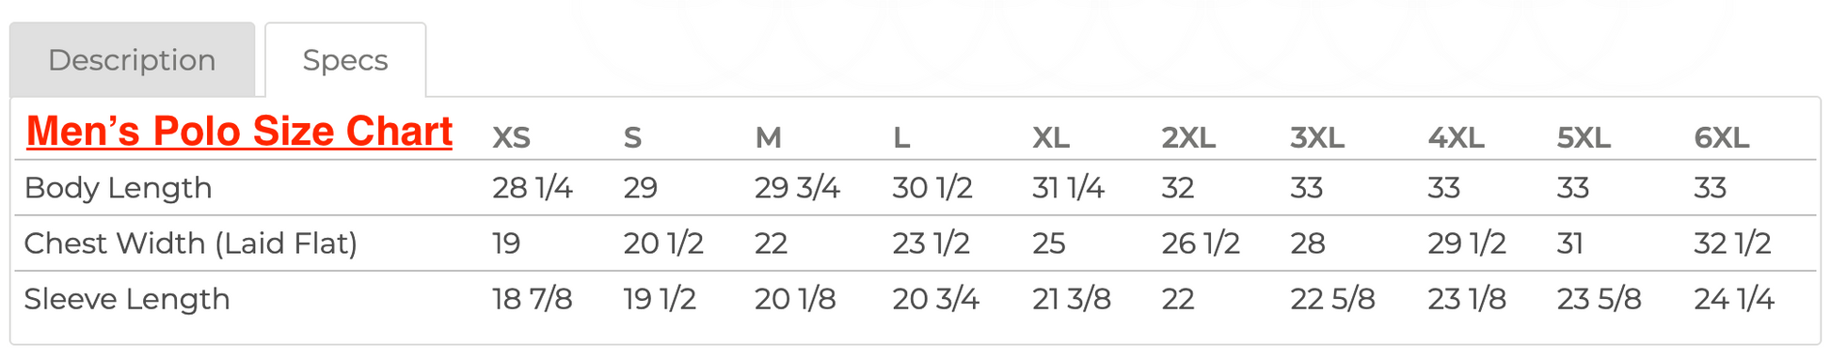1831x361 pixels.
Task: Select the 4XL column header
Action: click(1456, 138)
